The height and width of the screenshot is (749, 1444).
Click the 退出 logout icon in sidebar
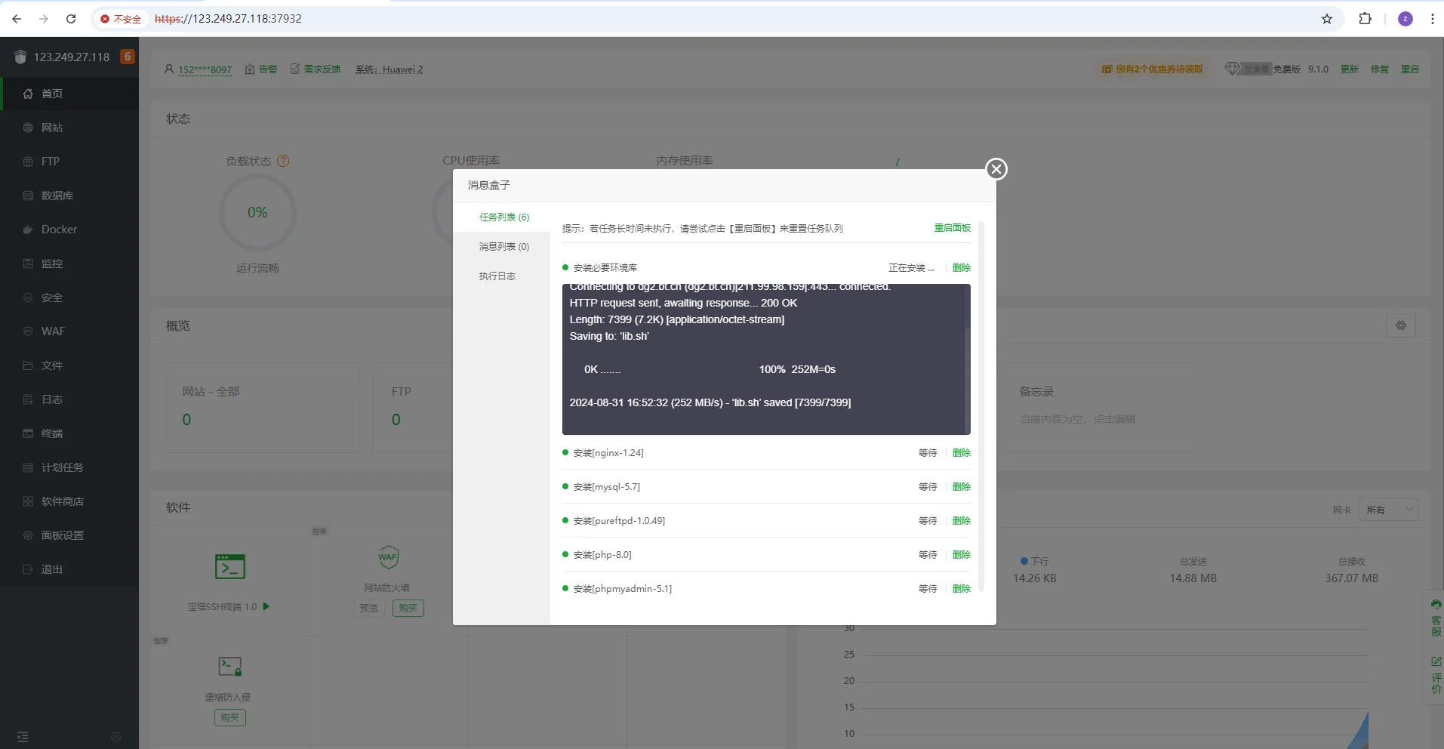pos(28,569)
